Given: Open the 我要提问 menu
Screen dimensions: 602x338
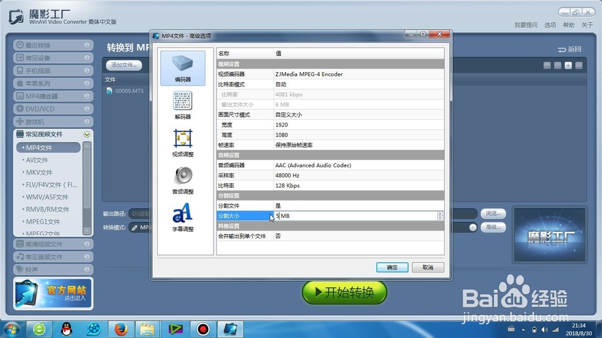Looking at the screenshot, I should coord(526,25).
